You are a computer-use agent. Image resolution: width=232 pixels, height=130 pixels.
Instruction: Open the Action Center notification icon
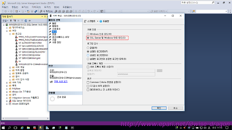[227, 128]
